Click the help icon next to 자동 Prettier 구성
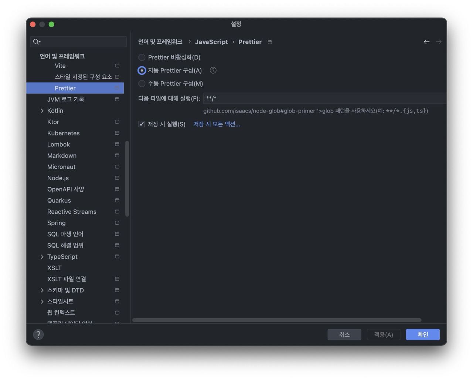Image resolution: width=473 pixels, height=380 pixels. click(x=213, y=70)
